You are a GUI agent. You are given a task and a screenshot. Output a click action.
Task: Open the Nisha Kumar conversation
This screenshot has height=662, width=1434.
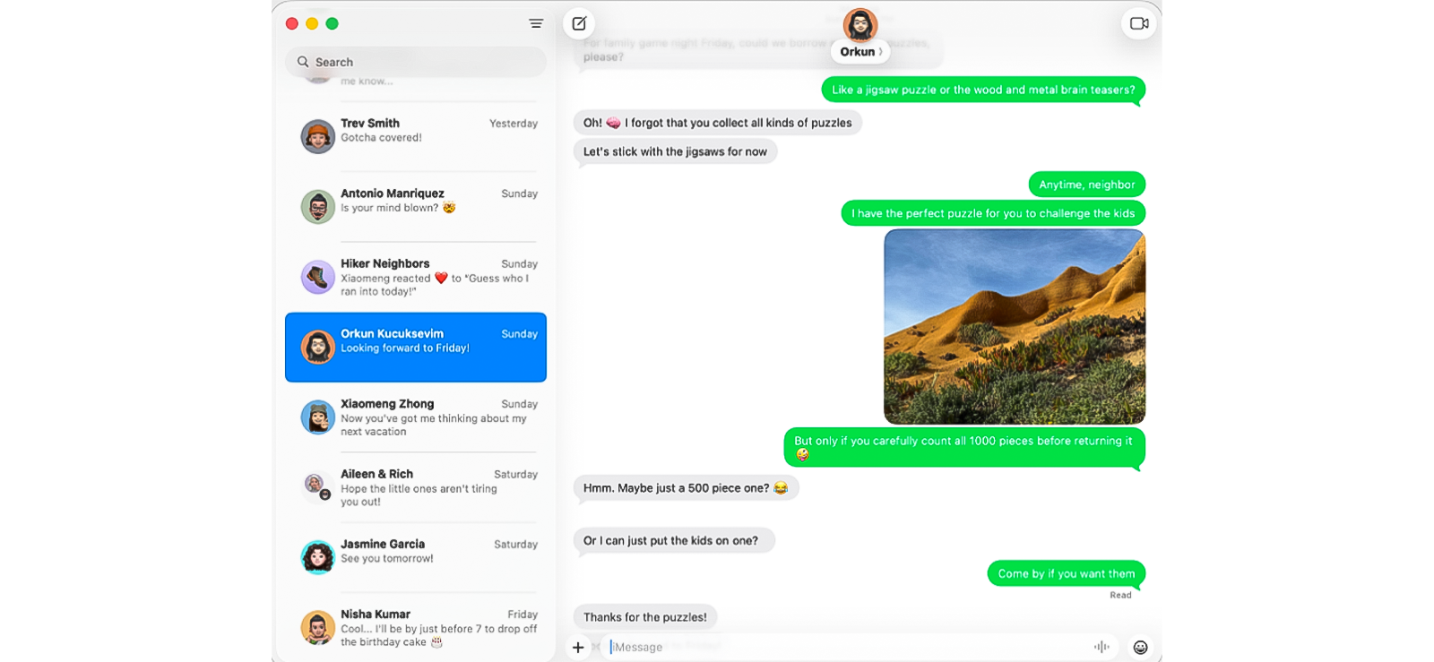coord(416,627)
